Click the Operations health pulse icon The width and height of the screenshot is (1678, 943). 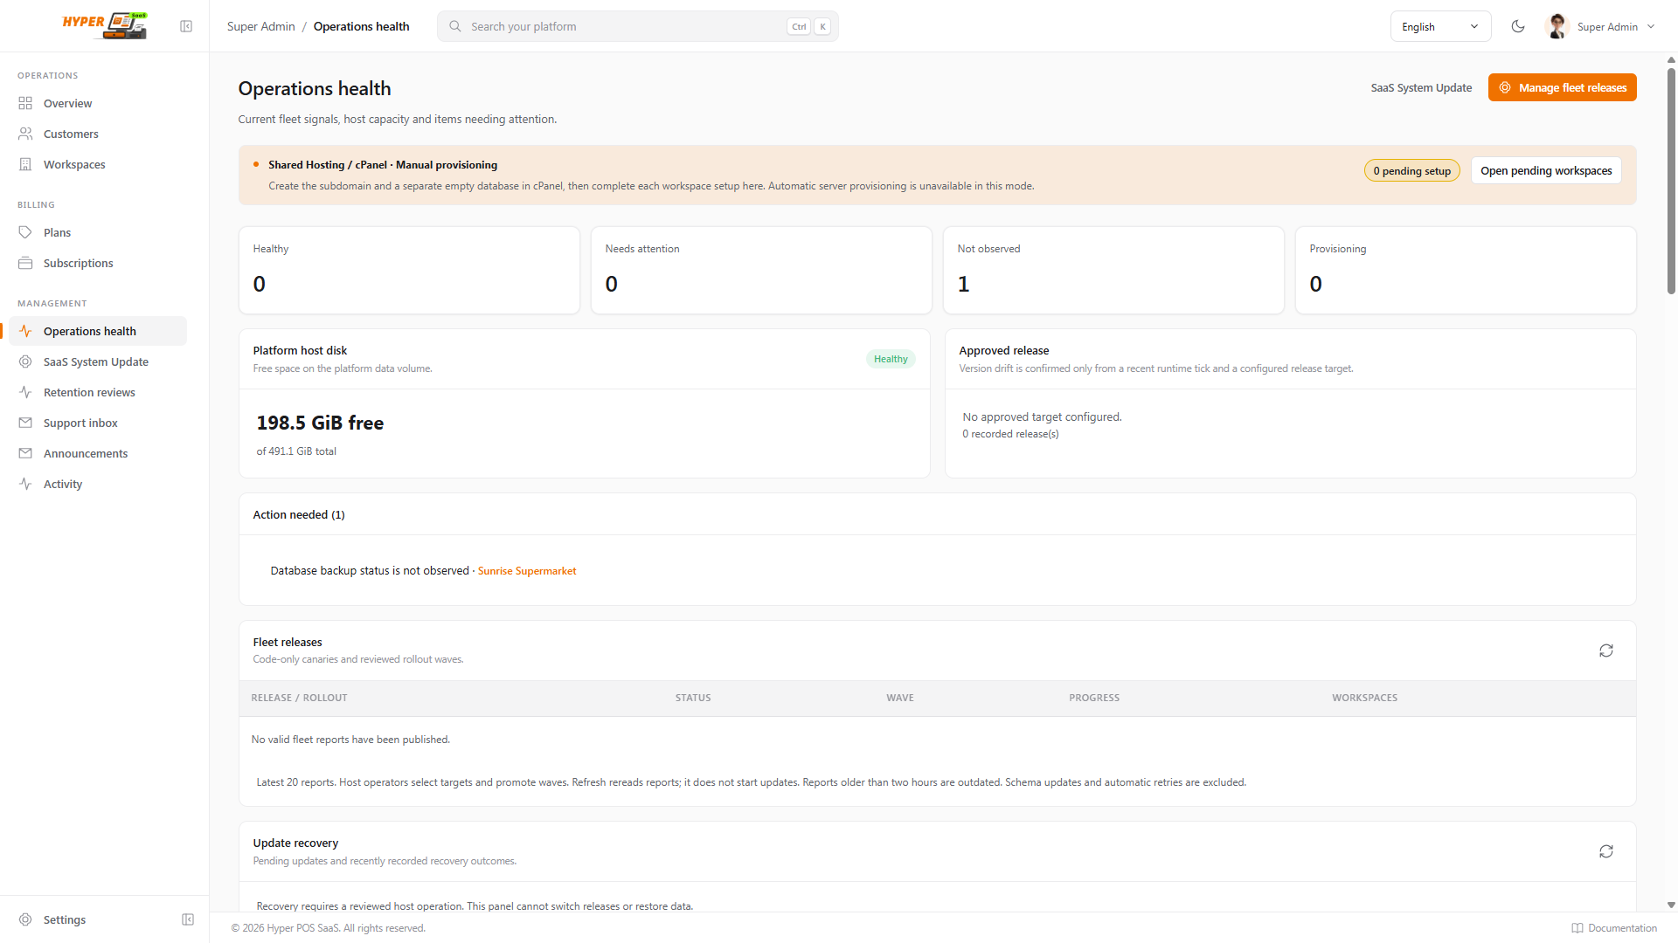click(25, 331)
